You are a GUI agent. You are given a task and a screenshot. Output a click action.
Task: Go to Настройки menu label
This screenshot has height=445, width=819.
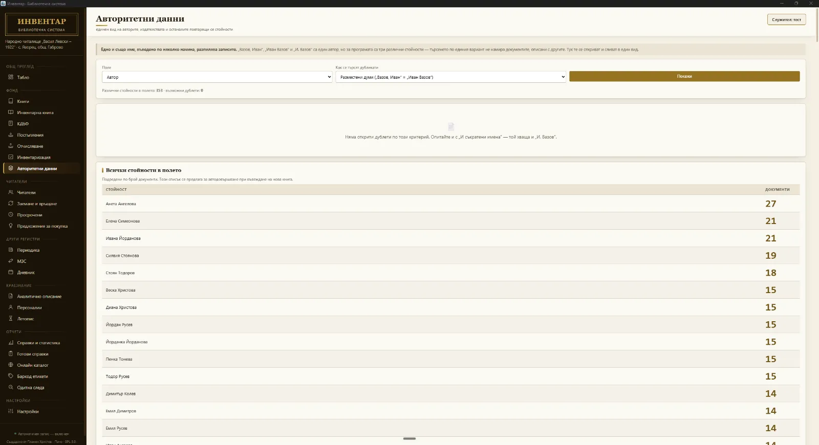pyautogui.click(x=28, y=412)
